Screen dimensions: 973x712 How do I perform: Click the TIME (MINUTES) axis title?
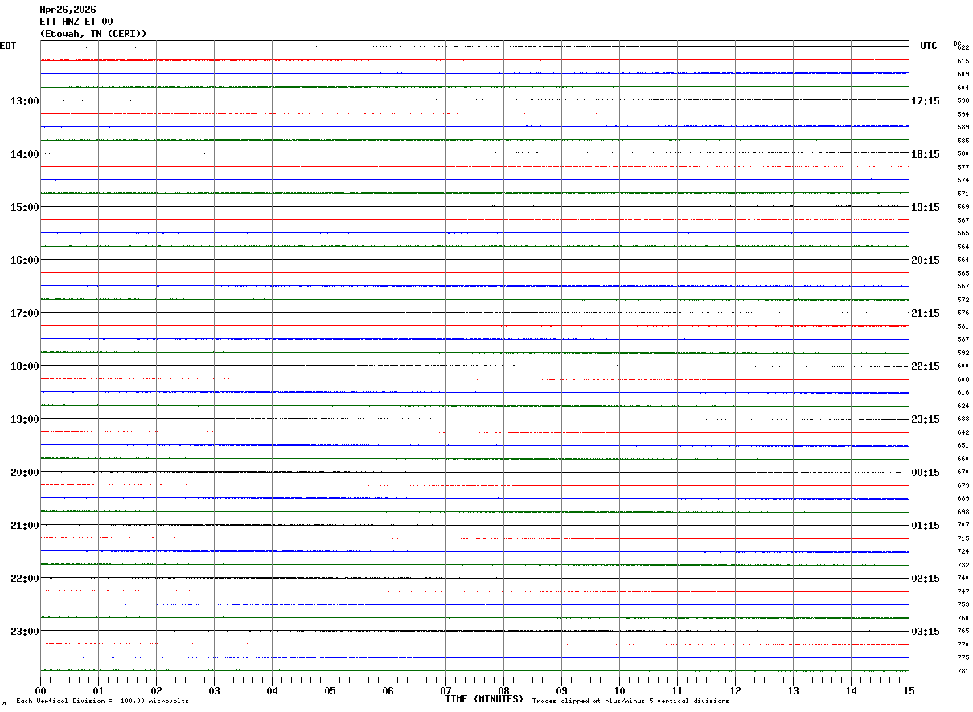coord(484,699)
